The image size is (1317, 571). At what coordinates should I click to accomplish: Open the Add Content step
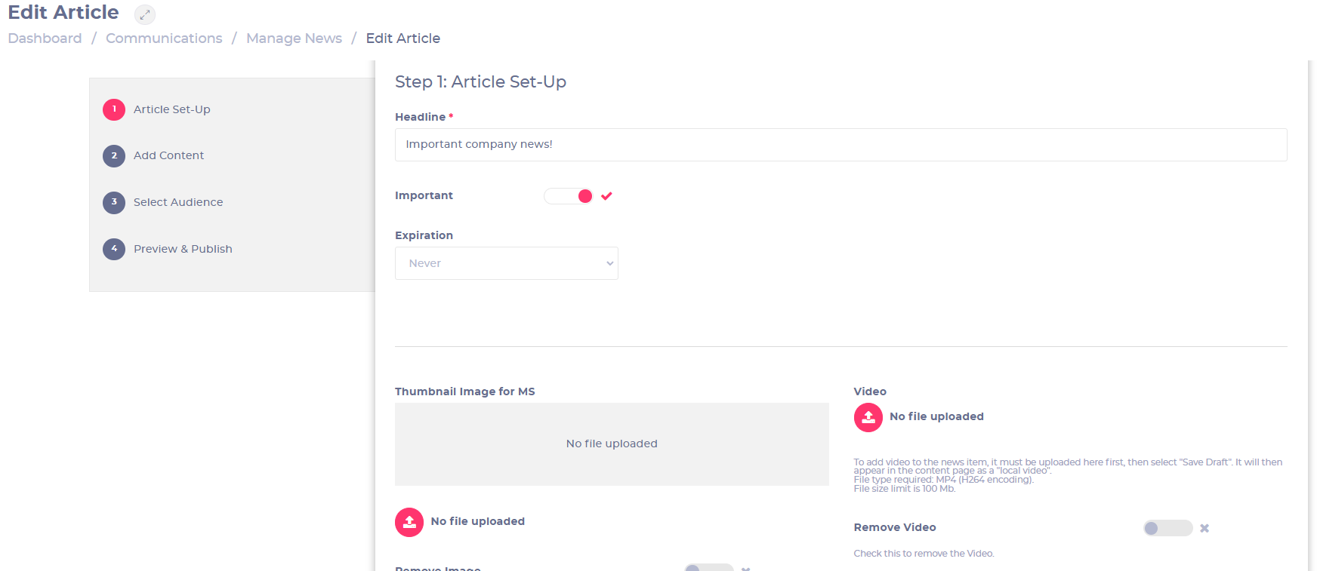click(168, 155)
